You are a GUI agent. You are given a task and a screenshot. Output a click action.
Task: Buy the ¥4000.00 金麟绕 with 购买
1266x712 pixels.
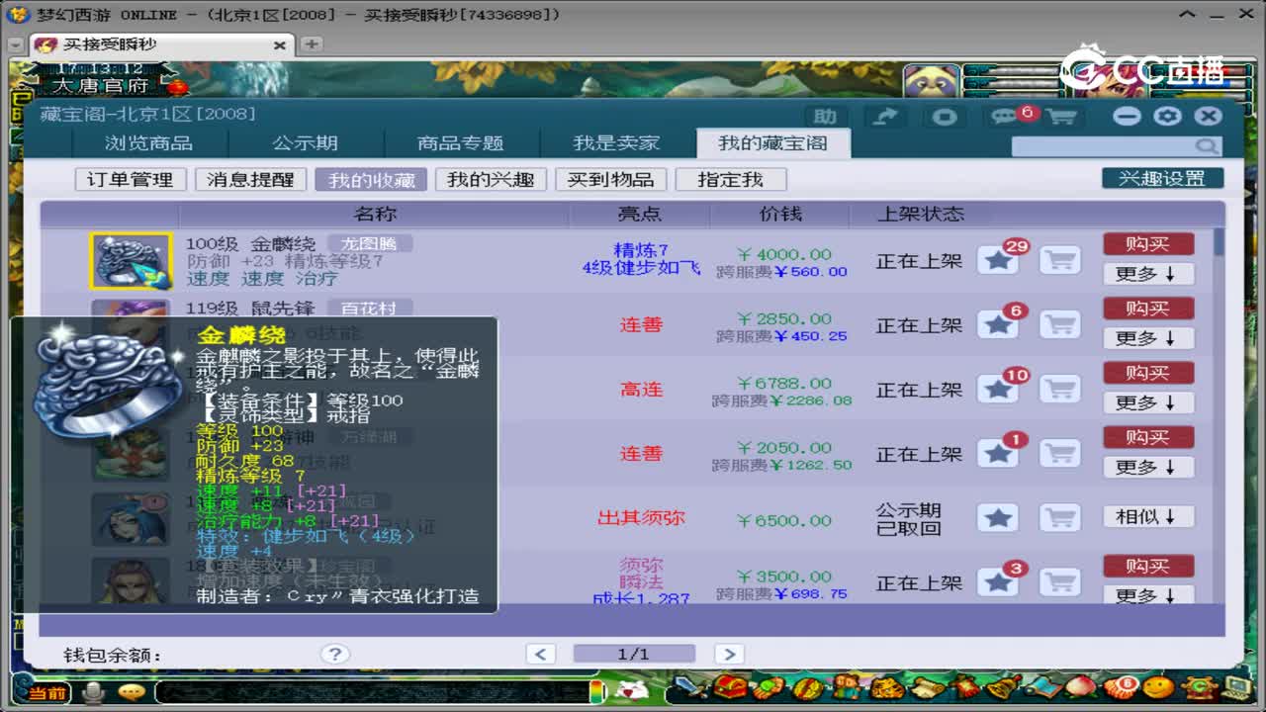(x=1148, y=243)
